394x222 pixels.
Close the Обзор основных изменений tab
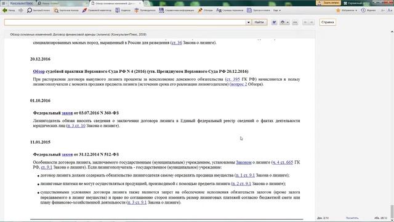[x=140, y=3]
